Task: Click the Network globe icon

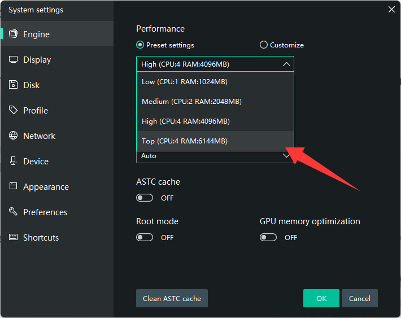Action: pyautogui.click(x=14, y=136)
